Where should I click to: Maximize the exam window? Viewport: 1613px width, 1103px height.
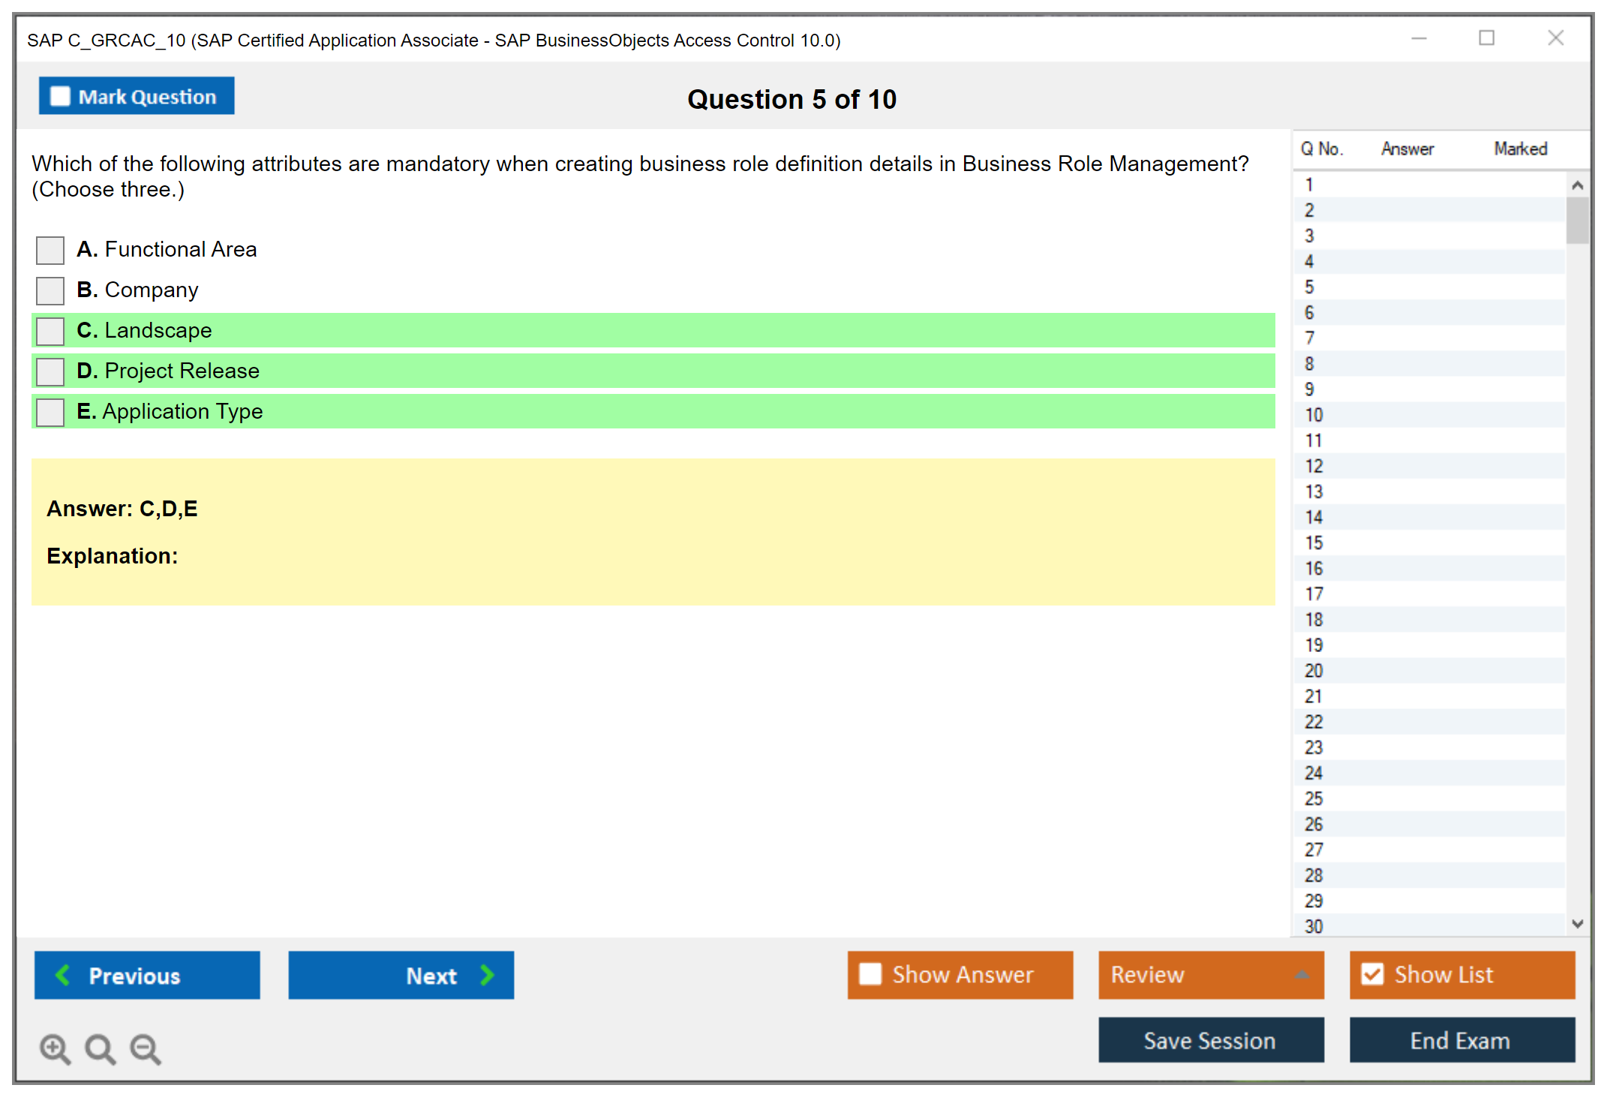coord(1486,38)
